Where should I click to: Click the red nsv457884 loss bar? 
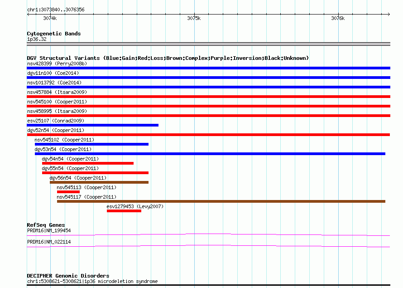click(208, 97)
